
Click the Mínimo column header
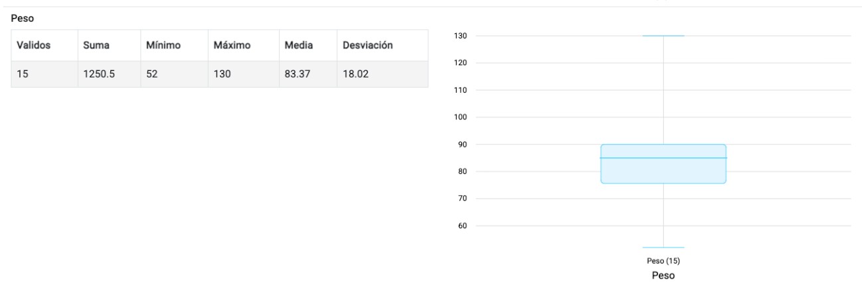[174, 45]
